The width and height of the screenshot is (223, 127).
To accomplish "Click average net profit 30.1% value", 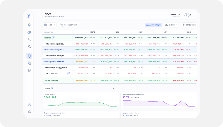I will coord(126,115).
